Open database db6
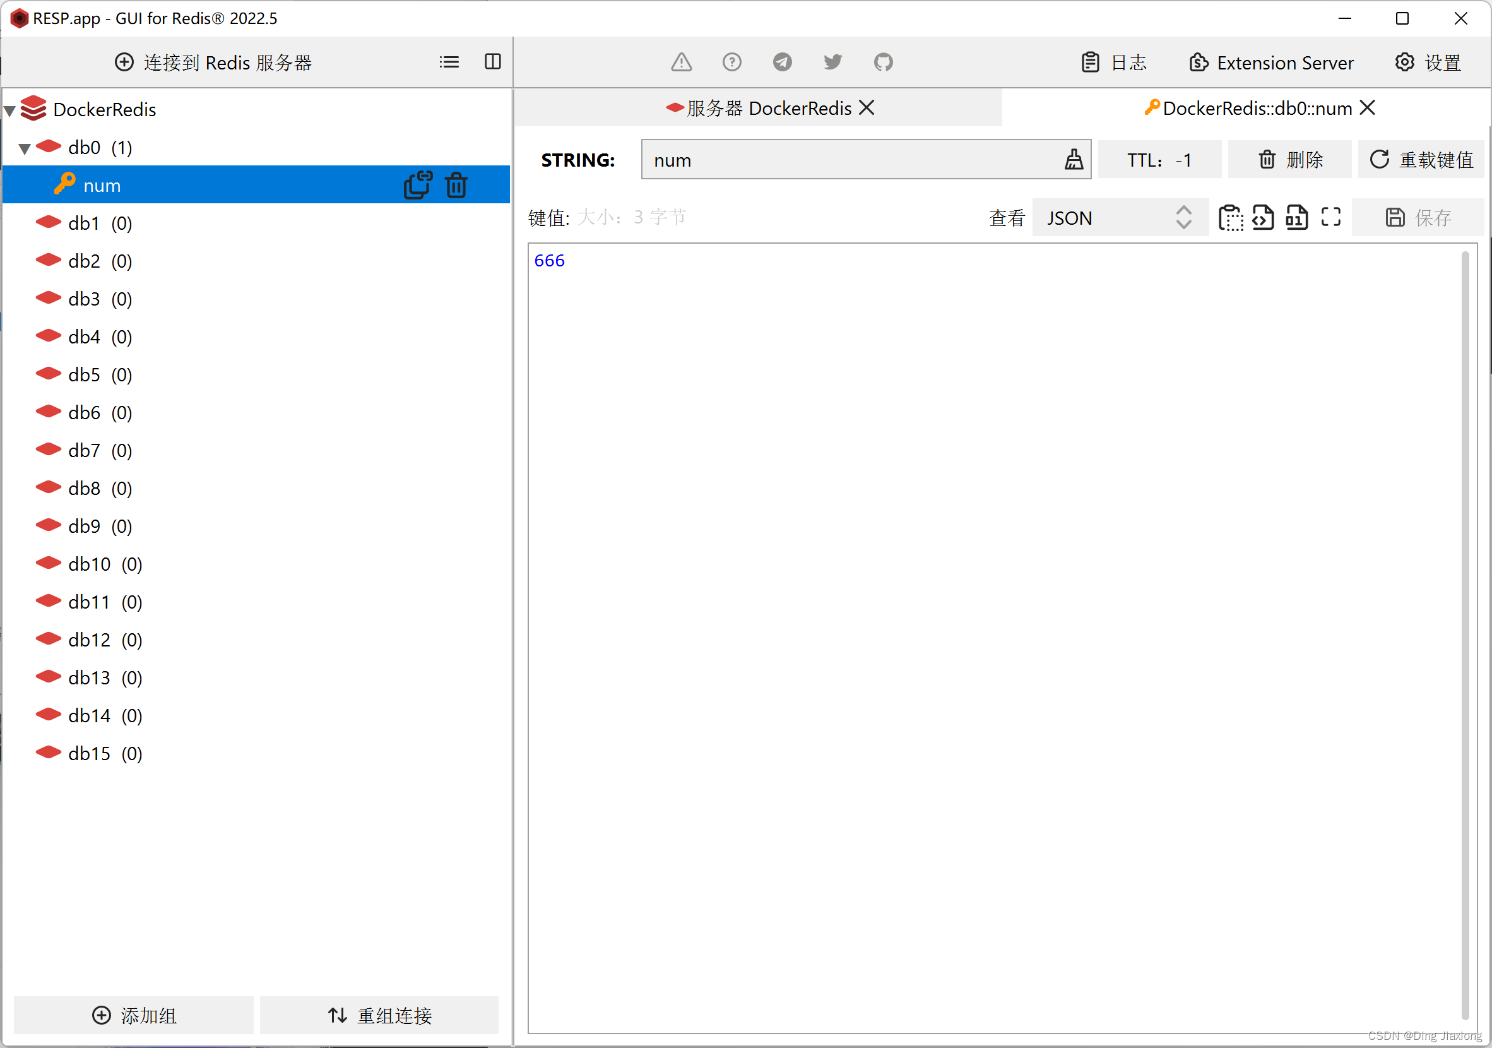Viewport: 1492px width, 1048px height. tap(100, 412)
